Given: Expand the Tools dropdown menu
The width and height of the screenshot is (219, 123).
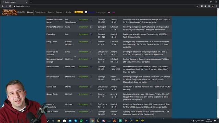Looking at the screenshot, I should [69, 12].
